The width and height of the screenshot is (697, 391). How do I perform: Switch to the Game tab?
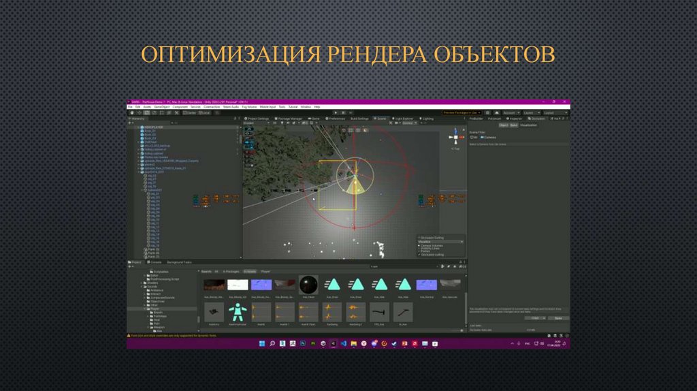point(314,119)
